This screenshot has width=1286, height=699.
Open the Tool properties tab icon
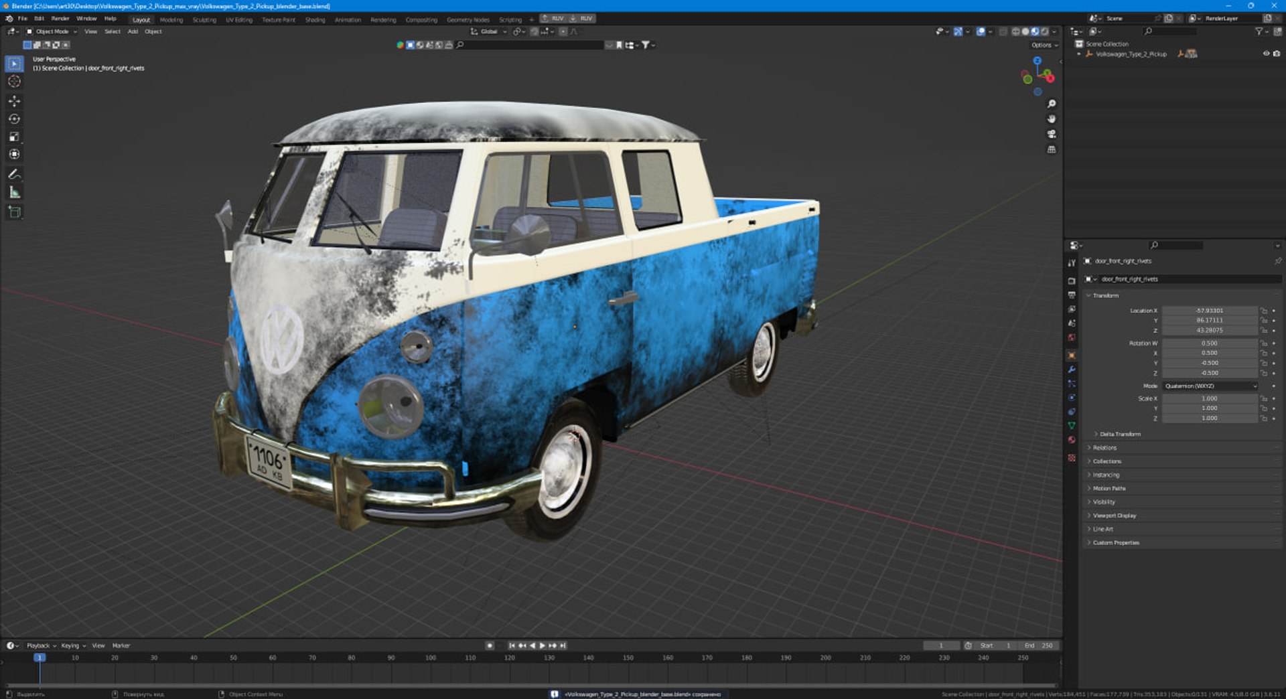click(1072, 262)
